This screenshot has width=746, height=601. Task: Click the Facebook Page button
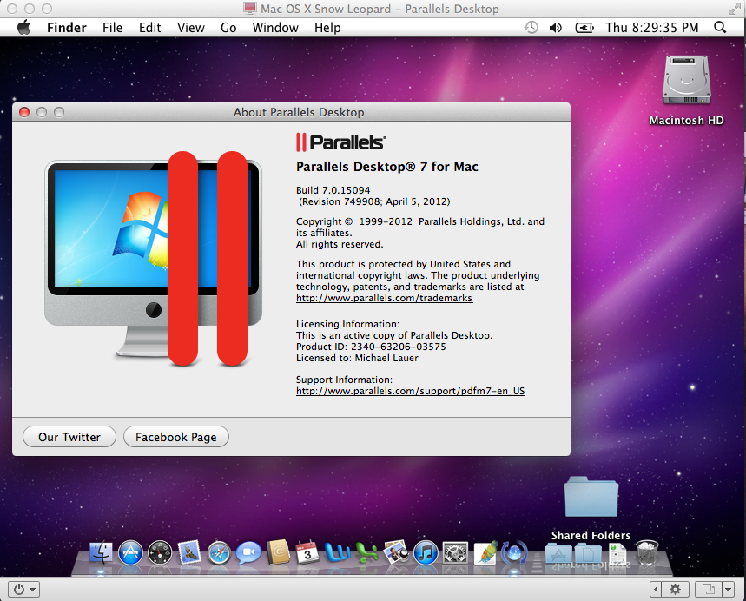[176, 437]
